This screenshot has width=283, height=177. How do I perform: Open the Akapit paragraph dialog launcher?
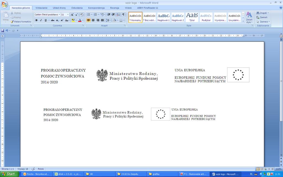coord(125,26)
